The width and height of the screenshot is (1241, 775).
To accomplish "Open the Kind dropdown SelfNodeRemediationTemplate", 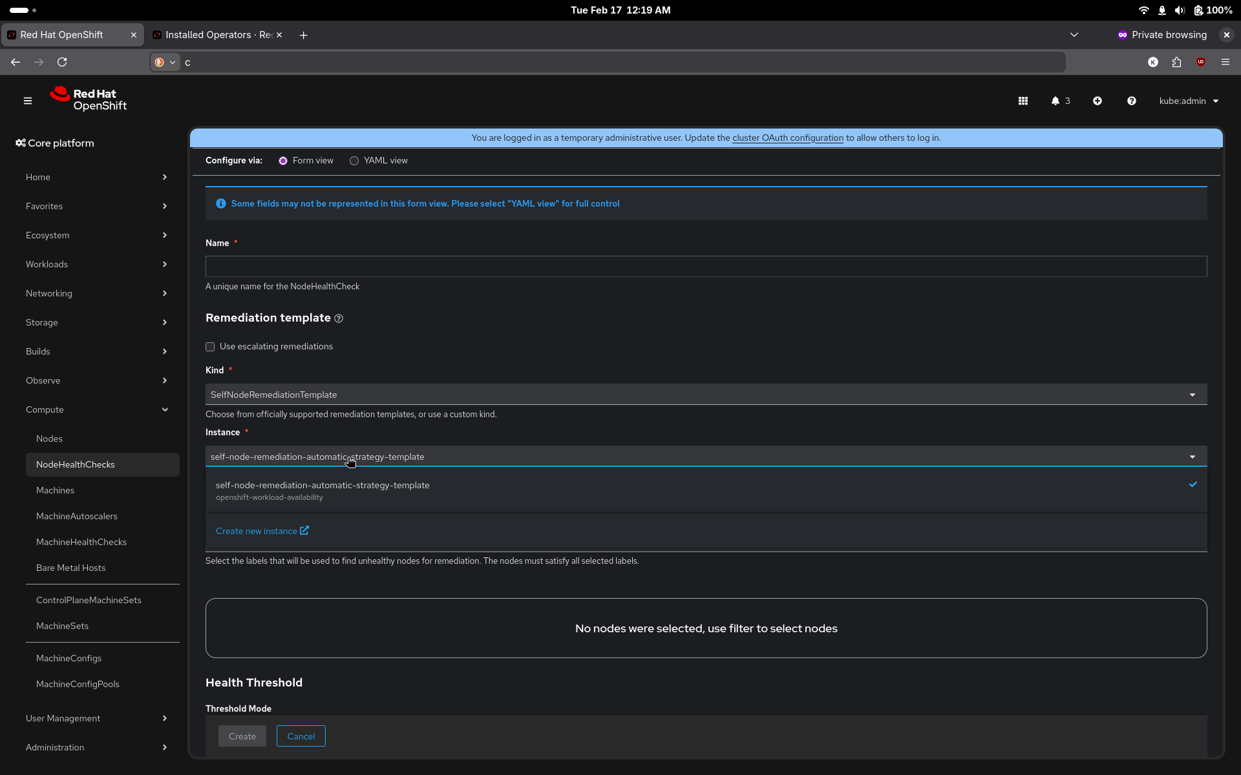I will 706,395.
